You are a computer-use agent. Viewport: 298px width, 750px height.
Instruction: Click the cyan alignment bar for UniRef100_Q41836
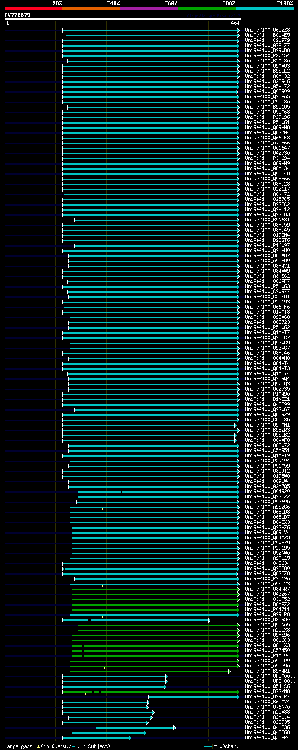point(135,728)
